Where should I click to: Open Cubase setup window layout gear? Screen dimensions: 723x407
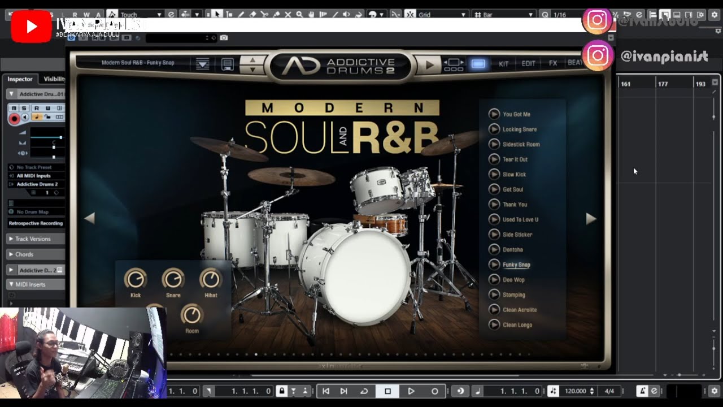point(714,15)
